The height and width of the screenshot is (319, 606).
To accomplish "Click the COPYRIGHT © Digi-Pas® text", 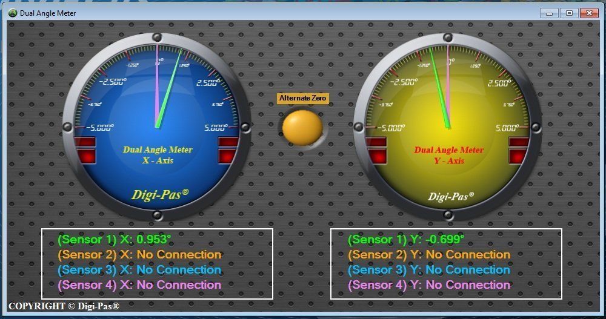I will pos(64,306).
